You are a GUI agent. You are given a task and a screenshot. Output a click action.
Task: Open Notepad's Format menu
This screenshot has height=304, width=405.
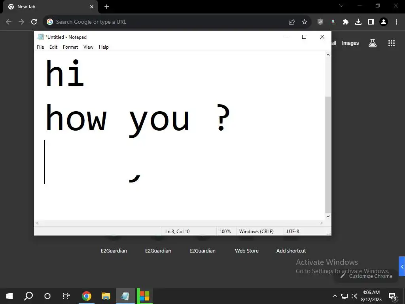(x=70, y=47)
